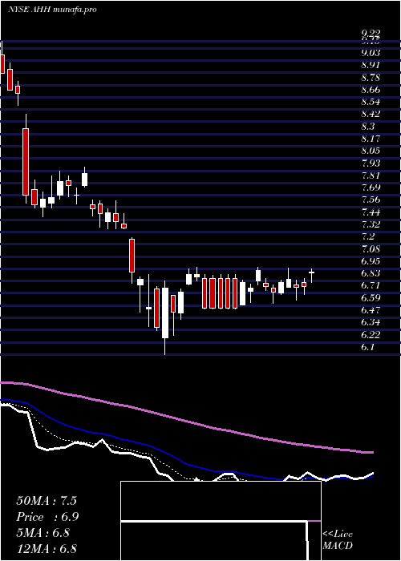Click the '<<Live MACD' label

338,540
